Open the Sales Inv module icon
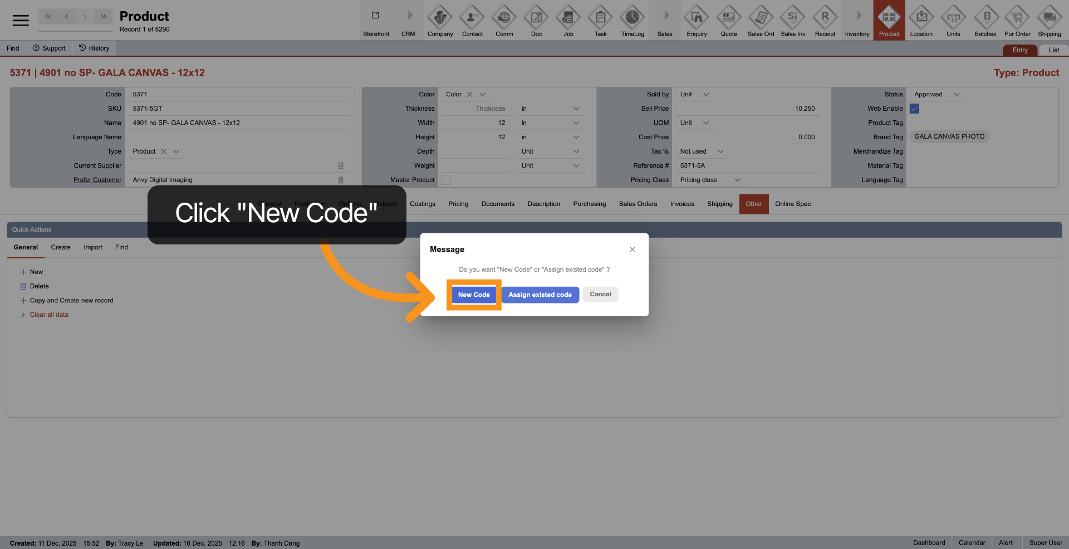 [x=792, y=18]
